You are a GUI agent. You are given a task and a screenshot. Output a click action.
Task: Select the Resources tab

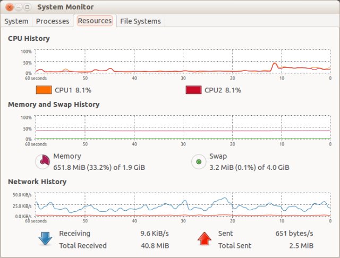[95, 21]
